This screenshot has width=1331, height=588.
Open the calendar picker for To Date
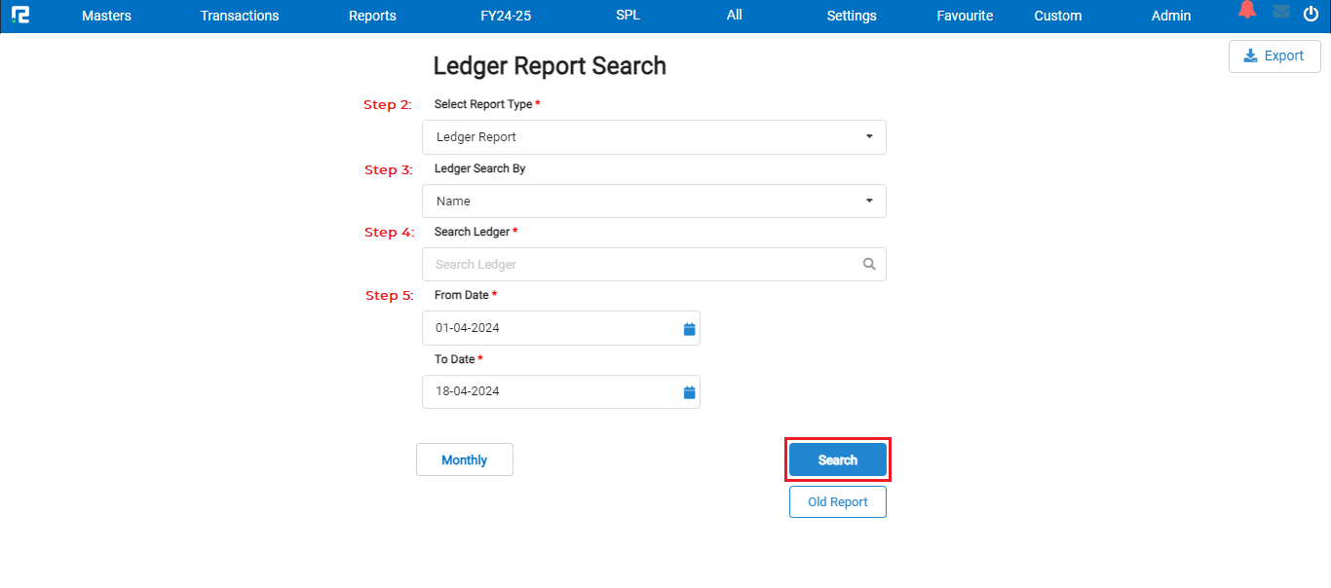[689, 391]
